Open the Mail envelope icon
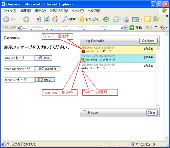 [116, 19]
